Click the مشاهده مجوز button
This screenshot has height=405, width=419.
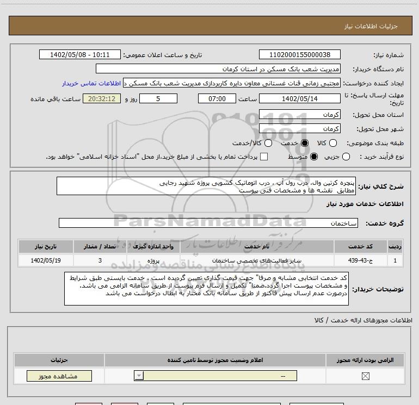59,376
